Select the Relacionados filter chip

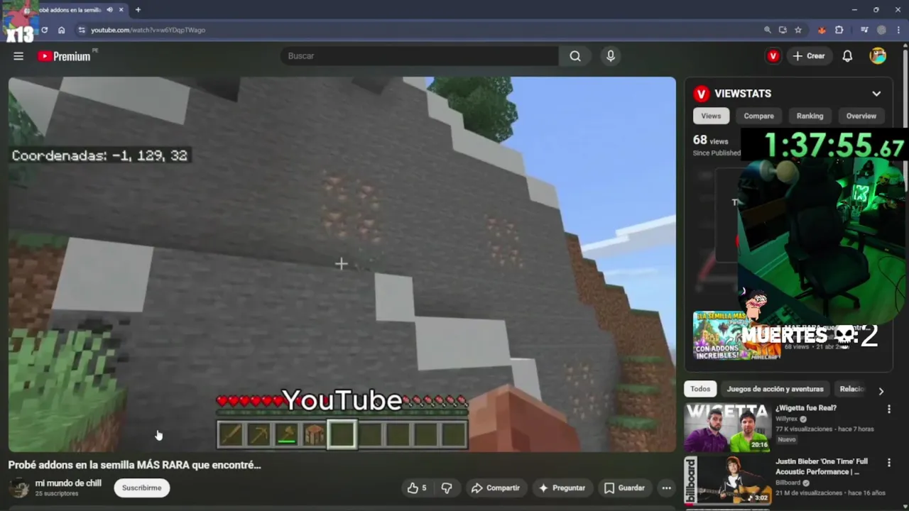click(x=851, y=389)
